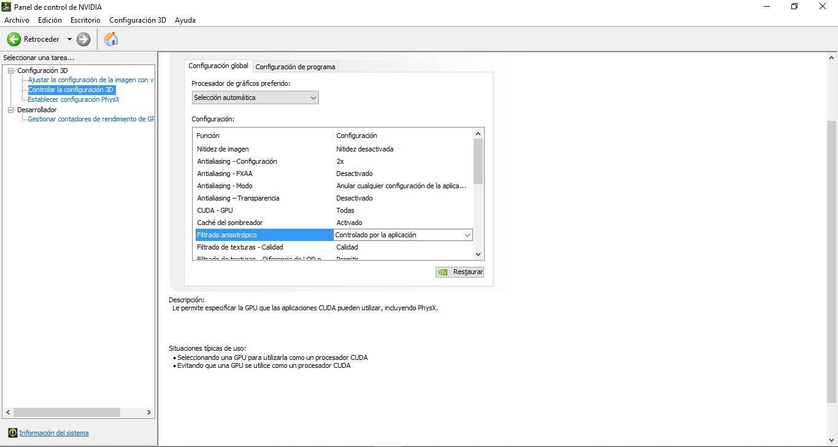This screenshot has height=447, width=838.
Task: Open the preferred graphics processor dropdown
Action: click(x=255, y=97)
